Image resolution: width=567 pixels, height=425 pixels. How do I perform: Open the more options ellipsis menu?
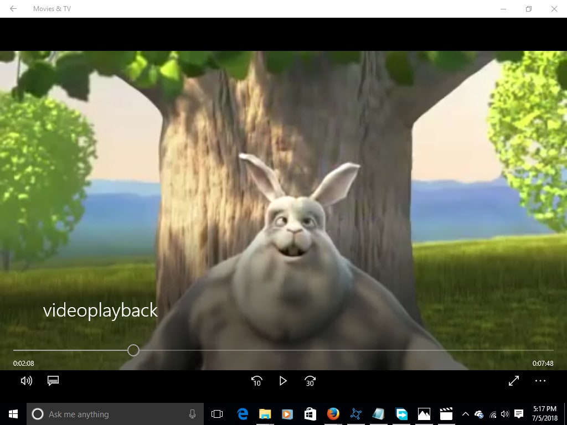tap(540, 381)
